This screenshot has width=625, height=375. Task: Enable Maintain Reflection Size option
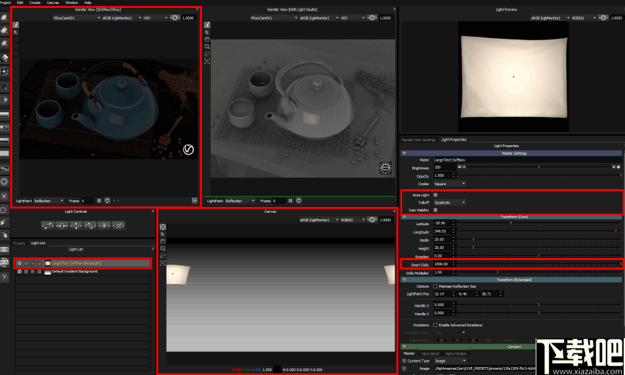pos(435,286)
